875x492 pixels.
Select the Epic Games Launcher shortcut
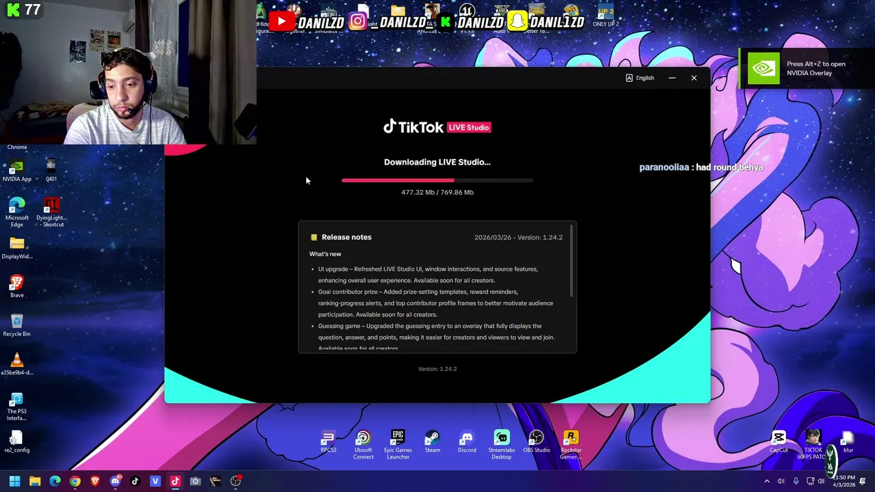398,444
